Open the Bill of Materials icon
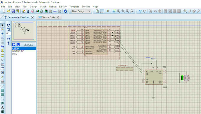This screenshot has width=201, height=114. pos(51,11)
